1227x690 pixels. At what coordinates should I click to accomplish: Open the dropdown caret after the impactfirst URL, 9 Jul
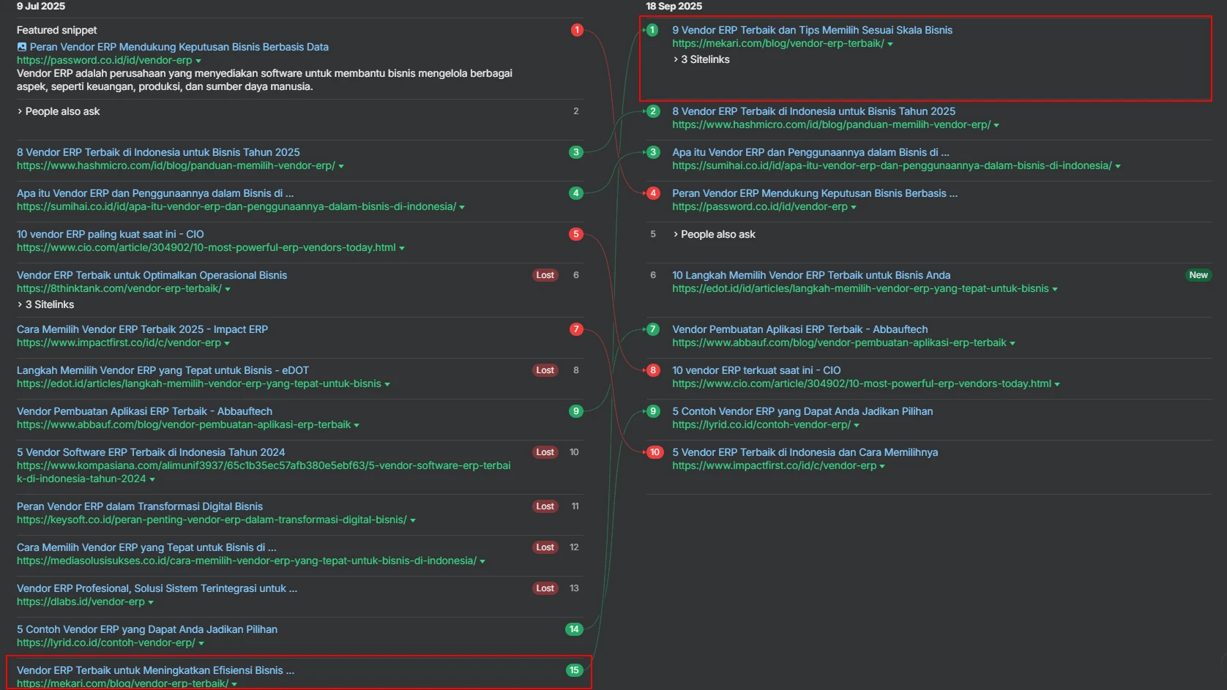point(227,343)
